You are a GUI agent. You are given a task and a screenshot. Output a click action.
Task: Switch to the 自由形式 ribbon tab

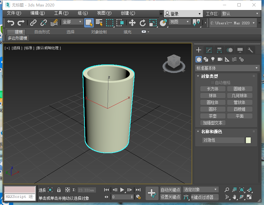pyautogui.click(x=42, y=32)
